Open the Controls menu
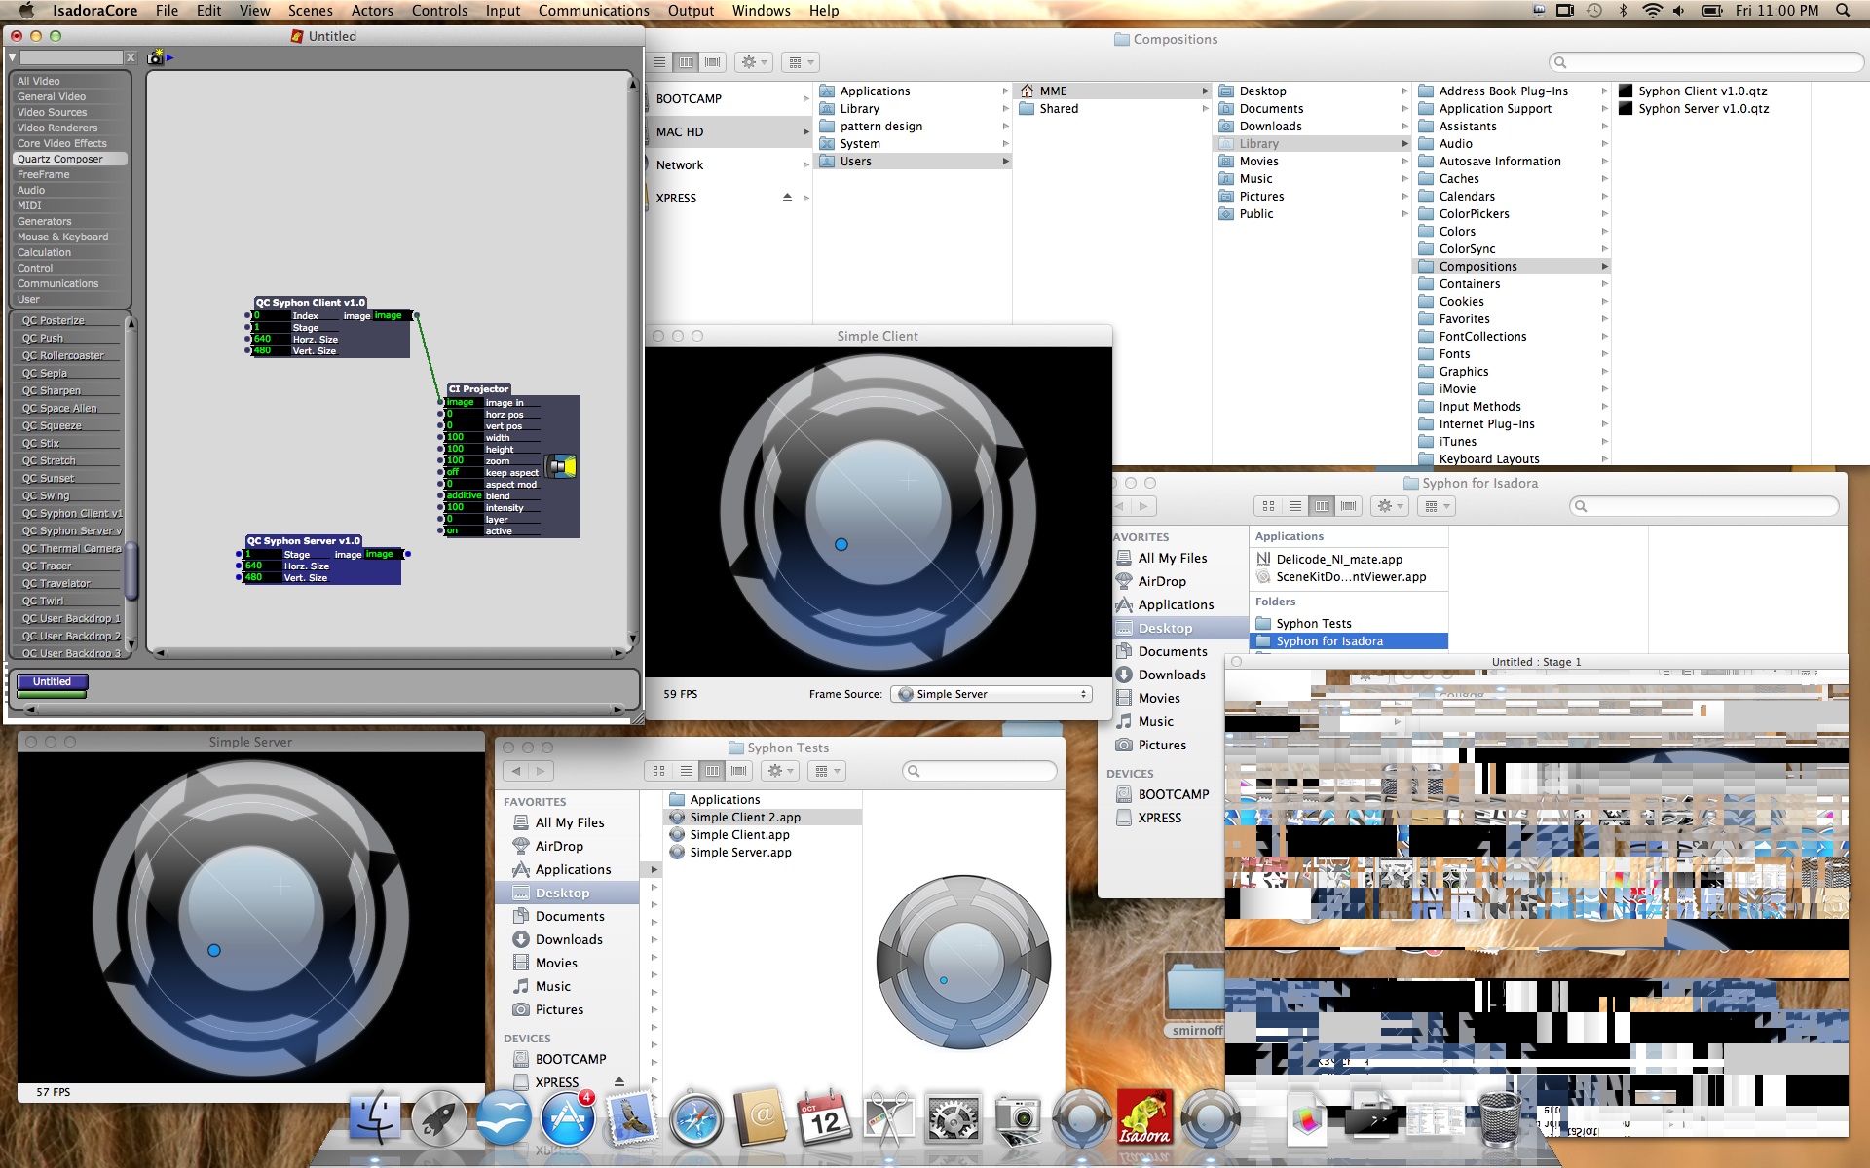The image size is (1870, 1168). [439, 11]
